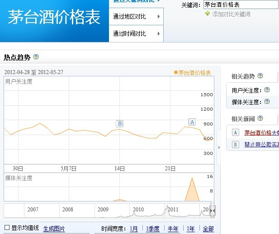279x234 pixels.
Task: Open the 通过地区对比 menu item
Action: (x=136, y=17)
